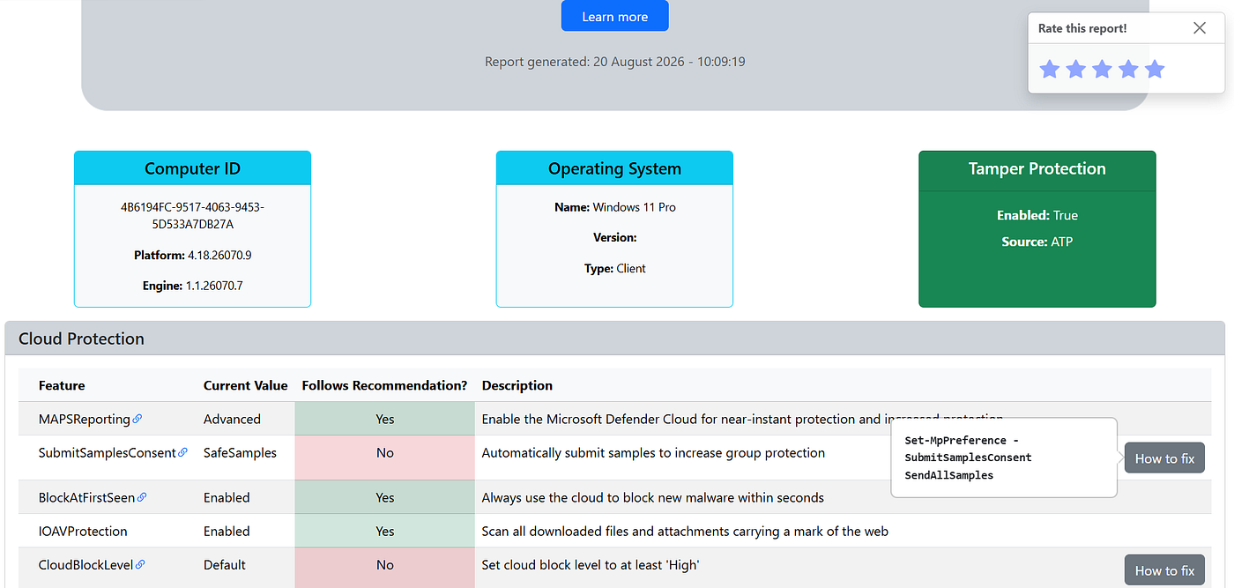Open the MAPSReporting documentation link icon
This screenshot has width=1234, height=588.
138,419
